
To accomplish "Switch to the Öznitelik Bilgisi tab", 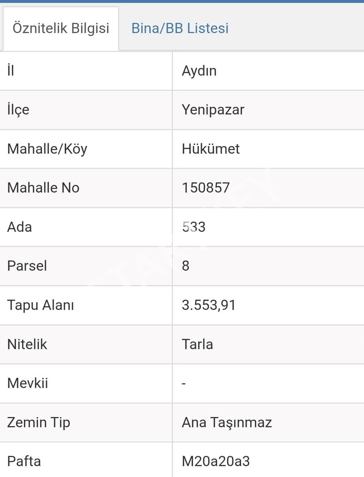I will (x=61, y=28).
